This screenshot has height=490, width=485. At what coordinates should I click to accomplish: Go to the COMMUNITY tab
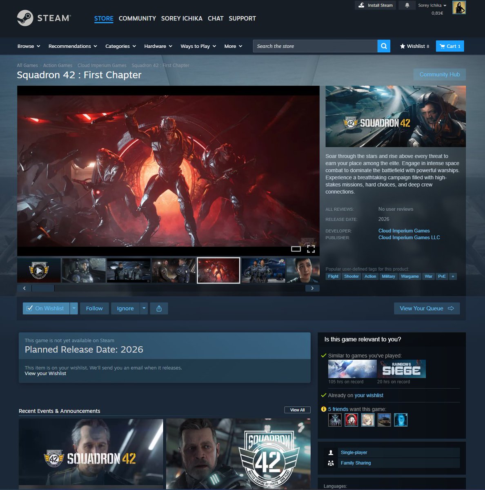(x=137, y=18)
